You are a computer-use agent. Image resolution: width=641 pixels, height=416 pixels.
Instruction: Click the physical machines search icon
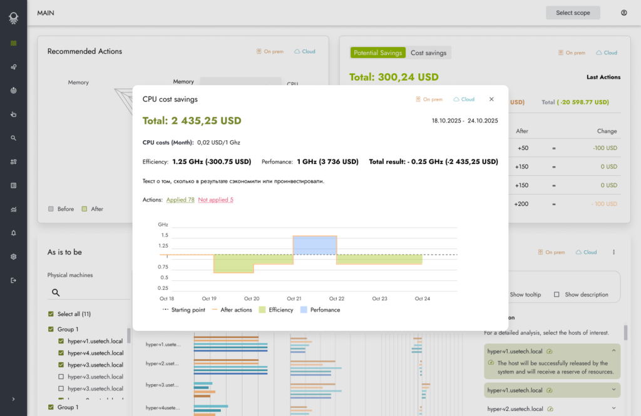[x=56, y=293]
